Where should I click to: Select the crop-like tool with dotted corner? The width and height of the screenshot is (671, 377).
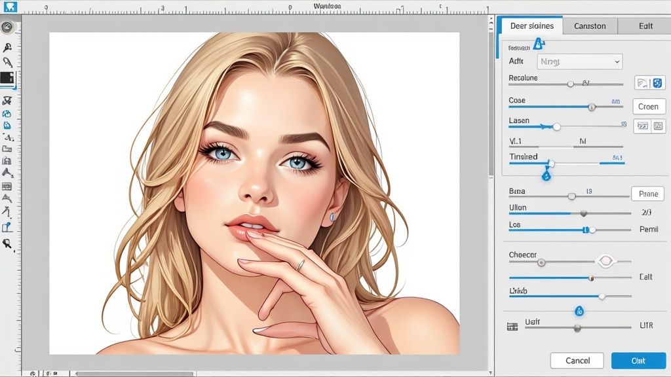[x=8, y=137]
